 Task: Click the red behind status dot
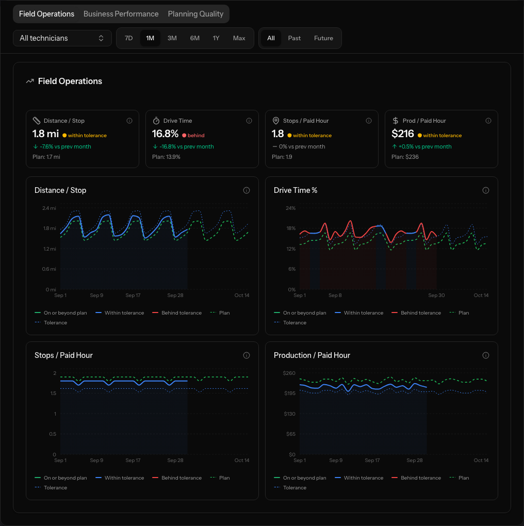click(x=184, y=136)
